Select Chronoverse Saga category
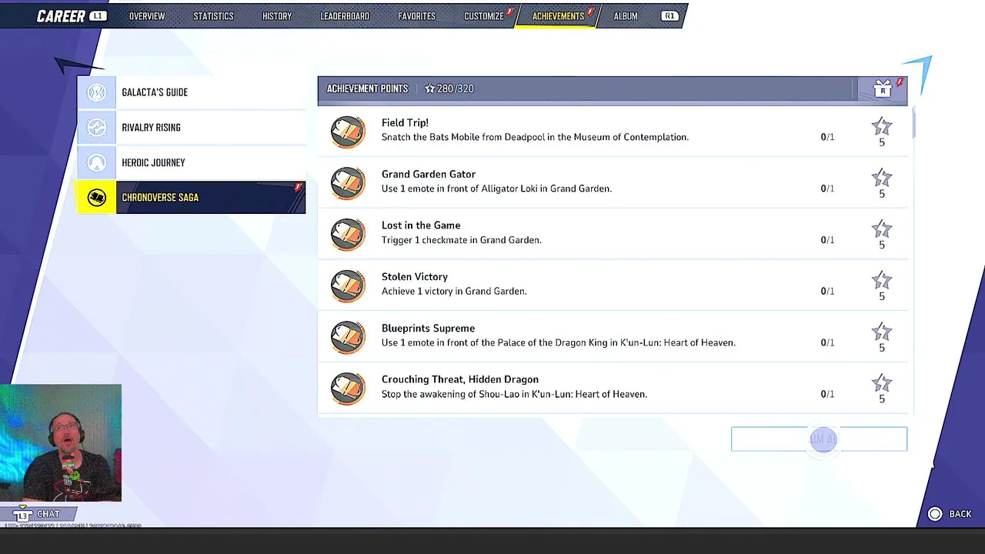This screenshot has height=554, width=985. (x=191, y=198)
